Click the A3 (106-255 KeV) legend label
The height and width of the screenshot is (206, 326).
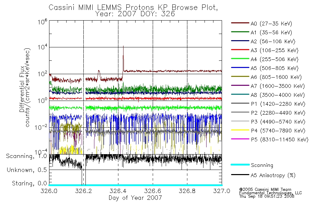tap(275, 50)
